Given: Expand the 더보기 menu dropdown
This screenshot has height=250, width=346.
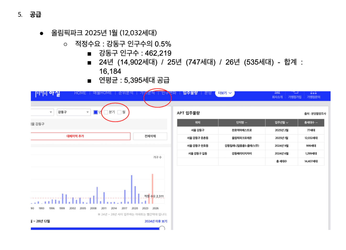Looking at the screenshot, I should coord(225,93).
